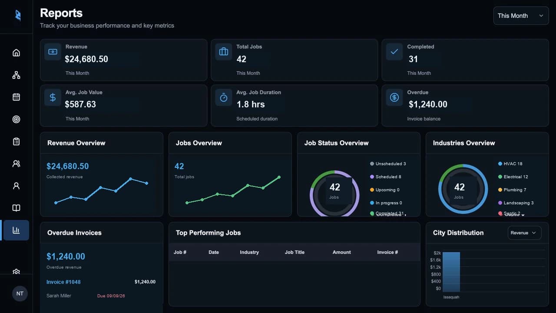Click the Total Jobs briefcase icon
Image resolution: width=556 pixels, height=313 pixels.
point(224,52)
